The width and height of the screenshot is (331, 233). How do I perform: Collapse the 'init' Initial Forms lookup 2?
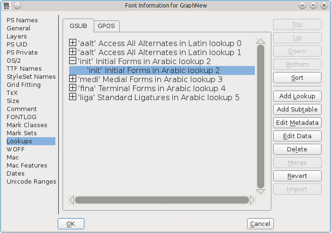[72, 61]
